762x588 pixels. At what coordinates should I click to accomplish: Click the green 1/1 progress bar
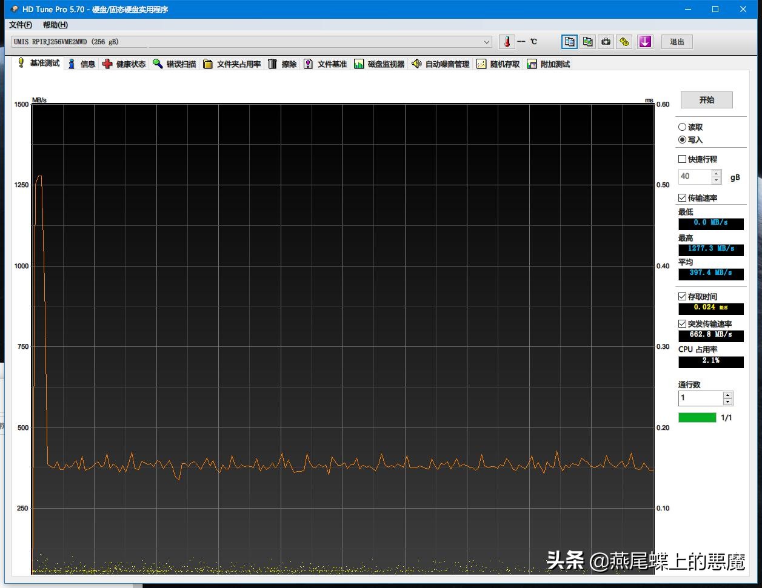click(697, 418)
